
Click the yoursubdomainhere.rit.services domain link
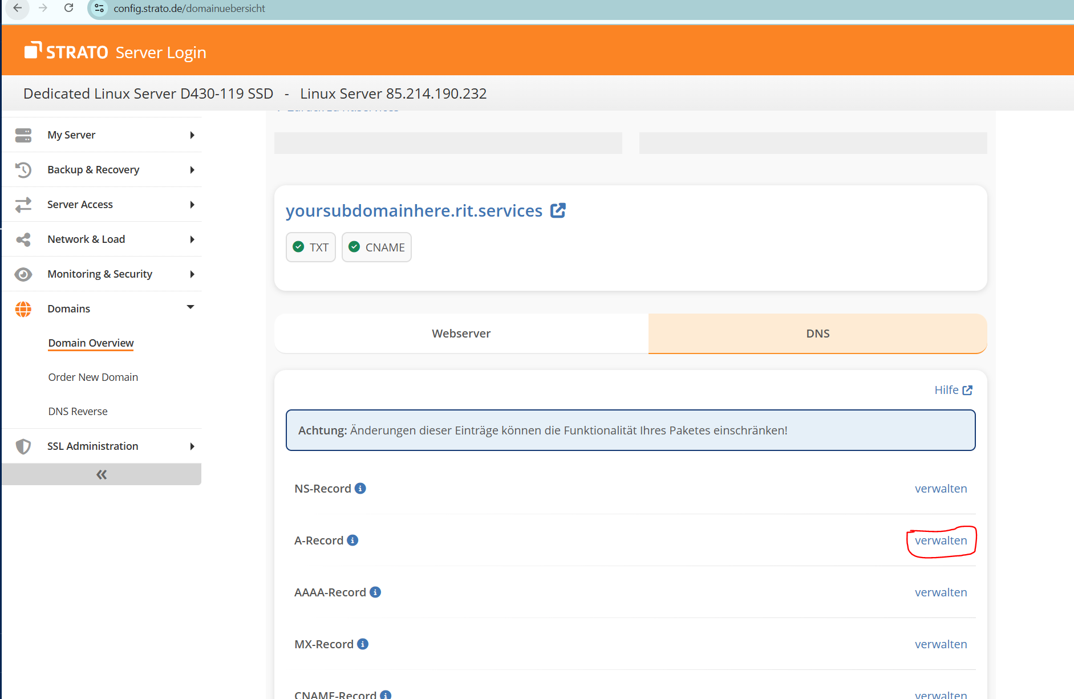click(414, 210)
